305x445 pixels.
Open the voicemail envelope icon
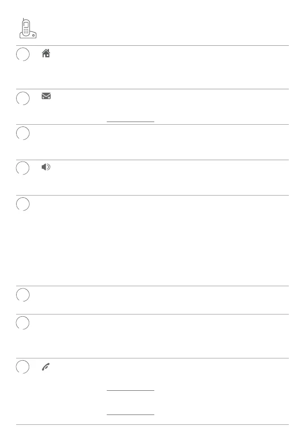[x=46, y=96]
